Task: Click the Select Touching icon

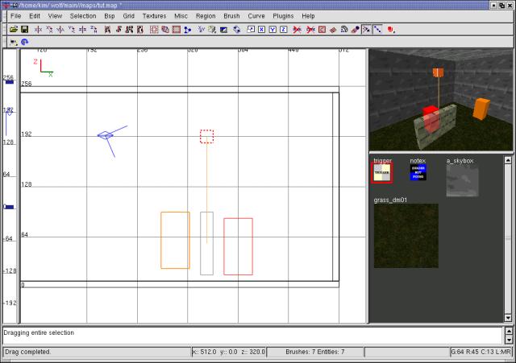Action: pyautogui.click(x=119, y=30)
